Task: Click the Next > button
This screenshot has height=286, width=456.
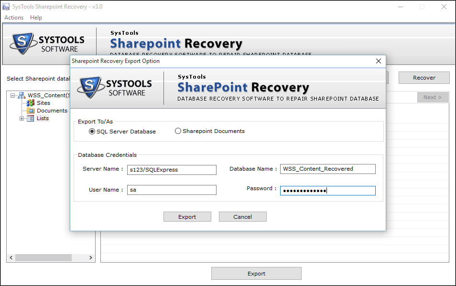Action: (x=433, y=97)
